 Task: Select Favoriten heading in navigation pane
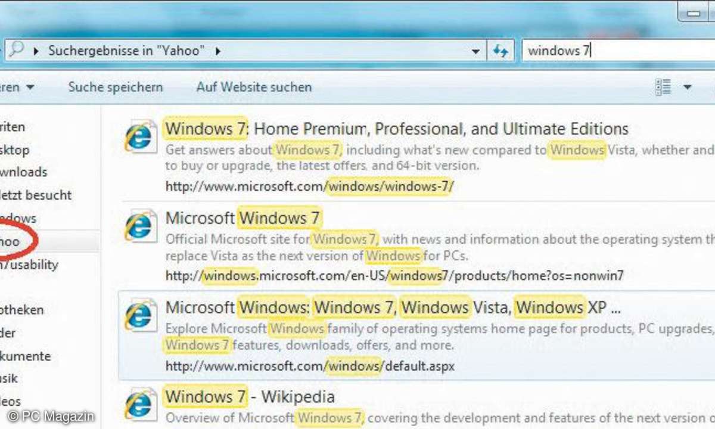pos(13,127)
